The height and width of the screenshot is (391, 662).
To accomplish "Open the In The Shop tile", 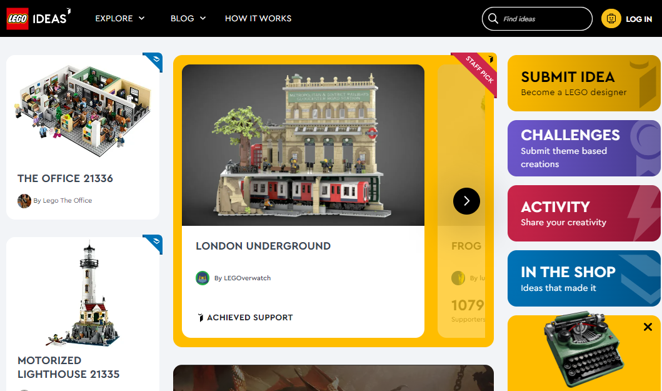I will click(x=584, y=278).
